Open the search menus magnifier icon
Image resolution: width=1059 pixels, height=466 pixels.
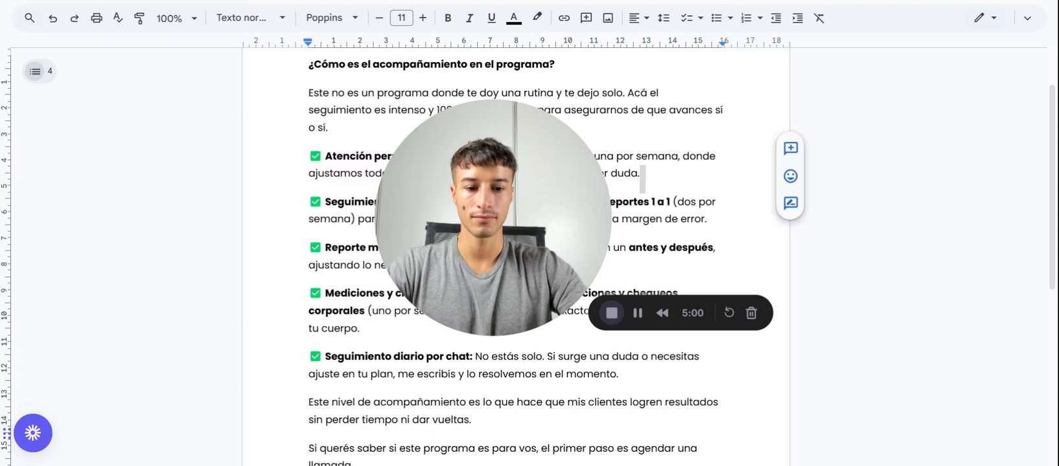click(29, 18)
